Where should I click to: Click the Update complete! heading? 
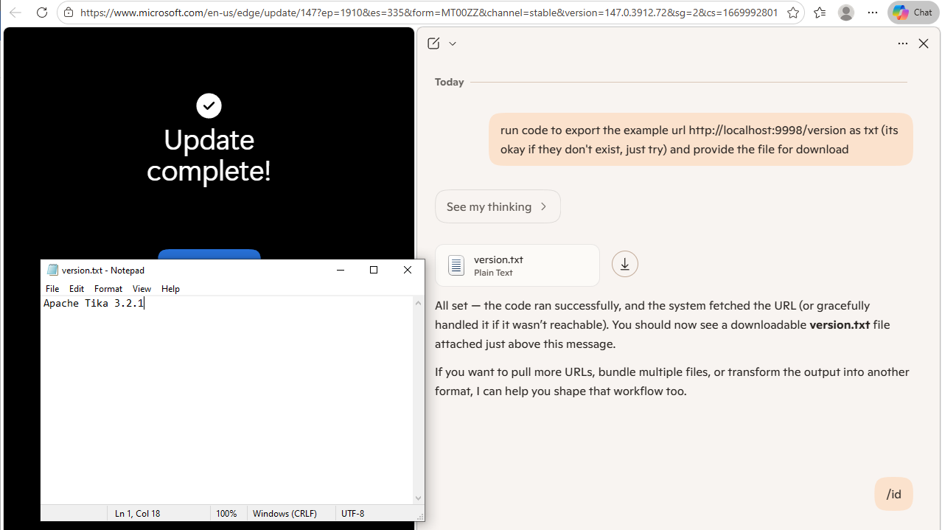(209, 156)
